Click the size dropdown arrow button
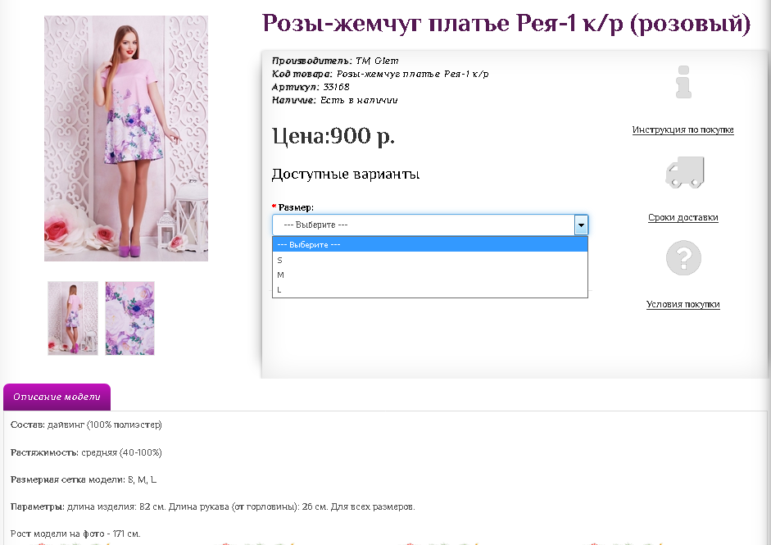Viewport: 771px width, 545px height. pos(581,225)
